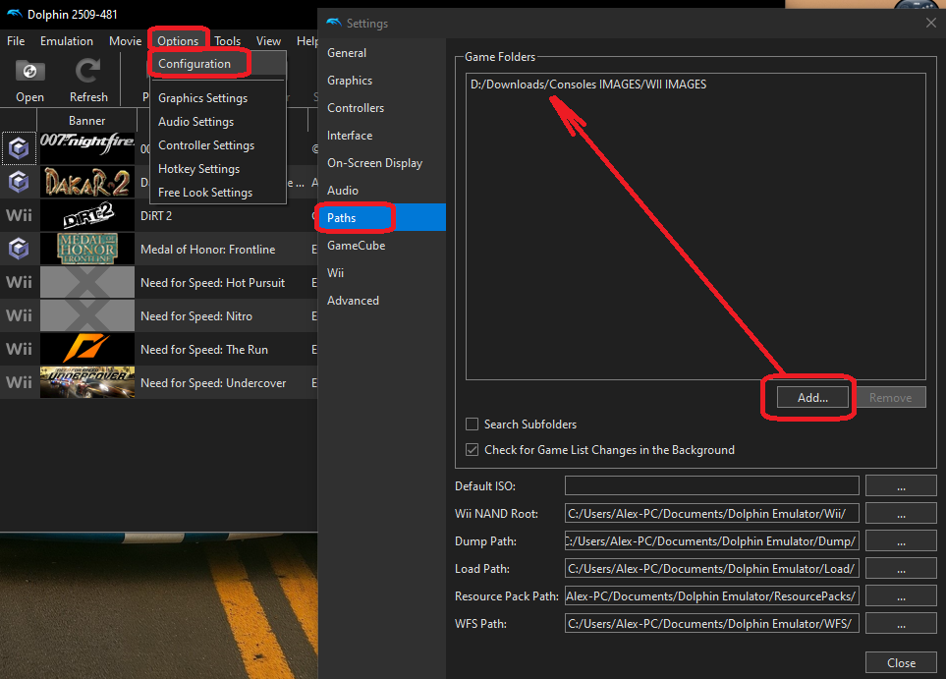946x679 pixels.
Task: Click the Default ISO input field
Action: pyautogui.click(x=711, y=485)
